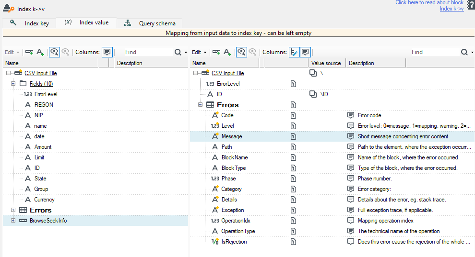This screenshot has height=257, width=475.
Task: Click in left panel Find field
Action: 148,52
